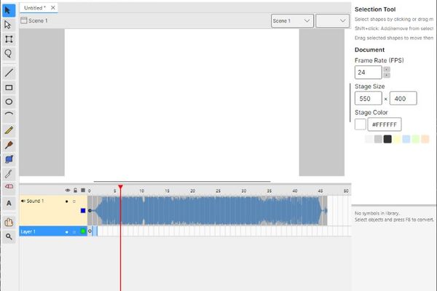Image resolution: width=437 pixels, height=291 pixels.
Task: Toggle lock dot of Sound 1 layer
Action: [x=74, y=202]
